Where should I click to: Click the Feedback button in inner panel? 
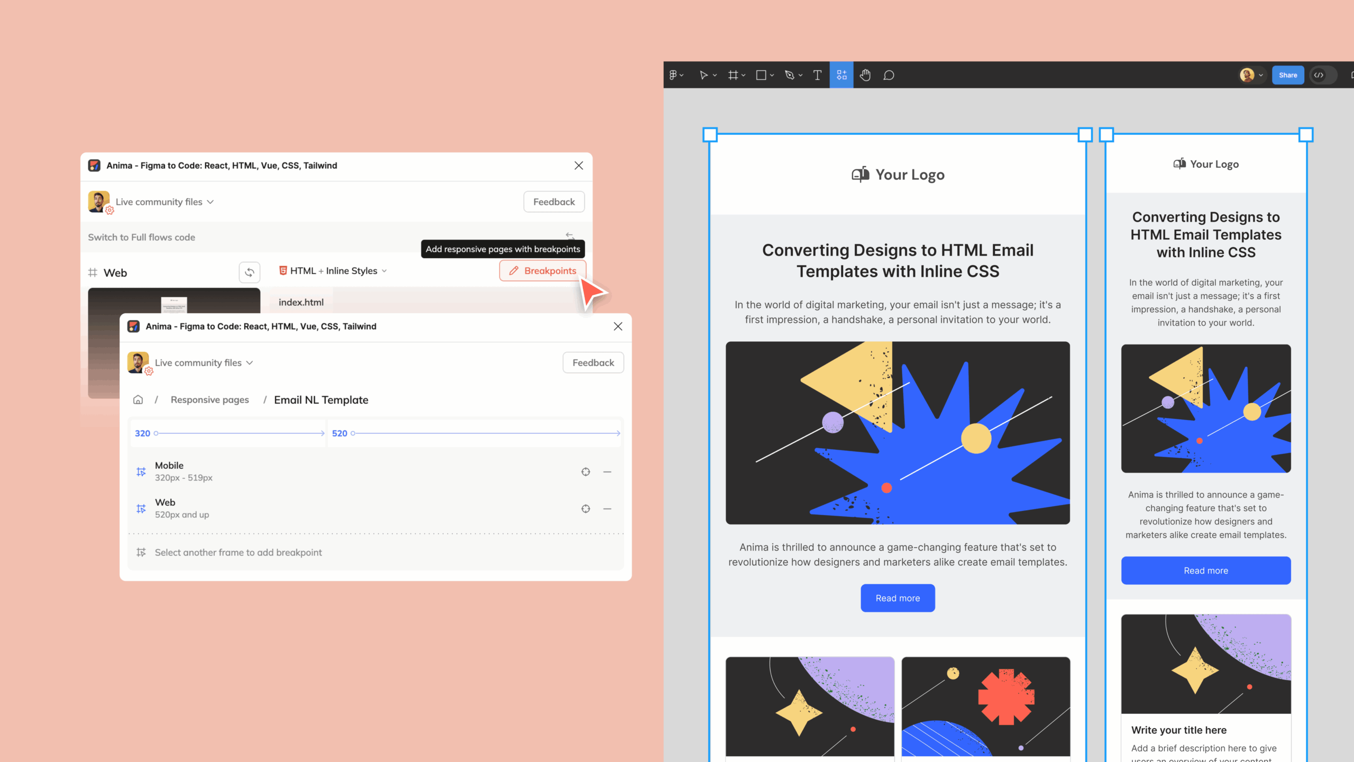[x=593, y=362]
